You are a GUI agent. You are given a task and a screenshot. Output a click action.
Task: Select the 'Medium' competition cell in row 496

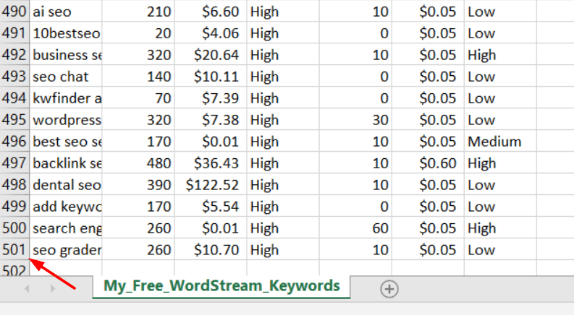(x=500, y=142)
